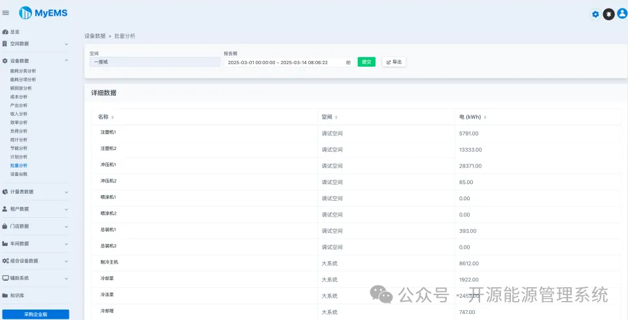Open 成本分析 in the sidebar
The width and height of the screenshot is (628, 320).
coord(19,97)
